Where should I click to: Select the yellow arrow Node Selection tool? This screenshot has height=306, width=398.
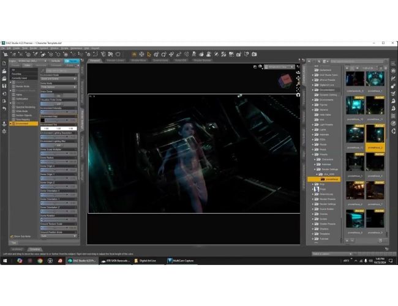pos(149,54)
